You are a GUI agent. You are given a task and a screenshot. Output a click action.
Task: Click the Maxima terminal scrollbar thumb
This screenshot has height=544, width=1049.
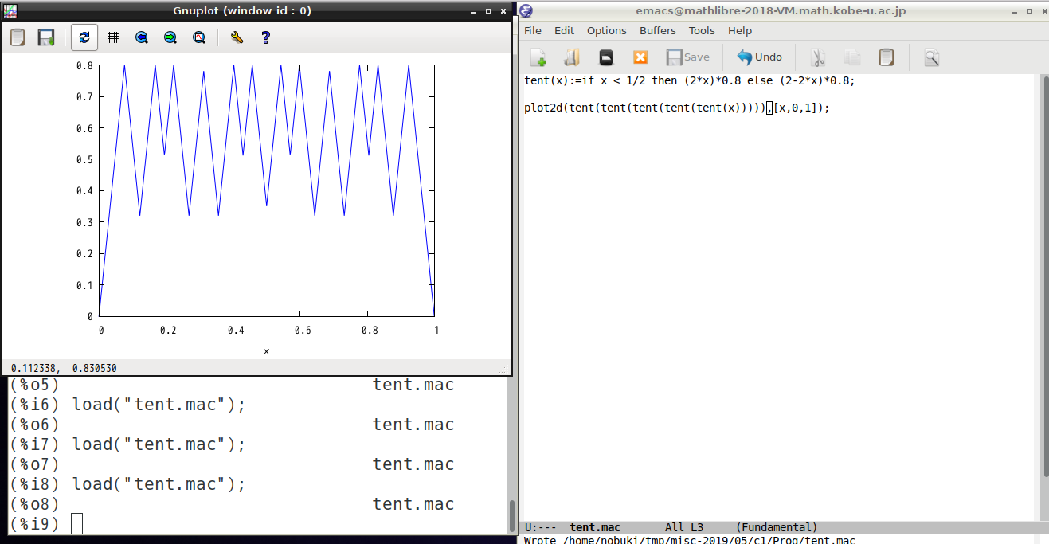[512, 515]
